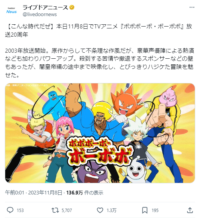The image size is (200, 218).
Task: Toggle the heart like icon
Action: (x=100, y=210)
